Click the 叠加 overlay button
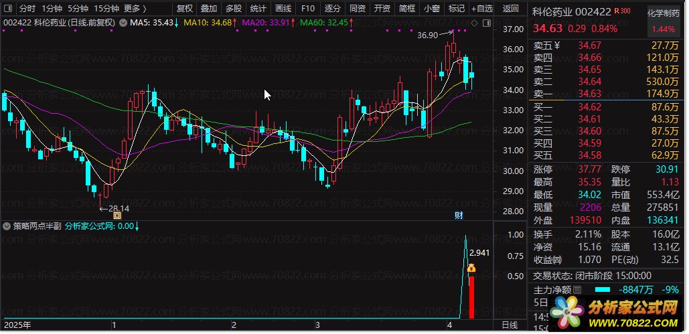689x334 pixels. (209, 8)
